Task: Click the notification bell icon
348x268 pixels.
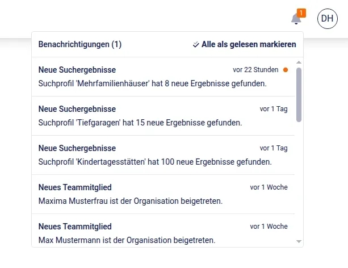Action: (x=296, y=19)
